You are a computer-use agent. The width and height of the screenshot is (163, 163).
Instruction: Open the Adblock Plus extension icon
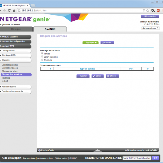coord(158,10)
